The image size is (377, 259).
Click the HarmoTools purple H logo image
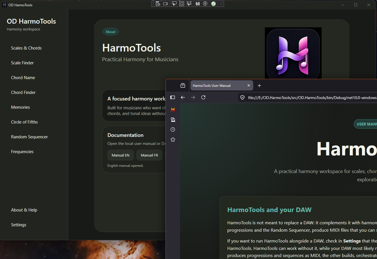tap(293, 53)
